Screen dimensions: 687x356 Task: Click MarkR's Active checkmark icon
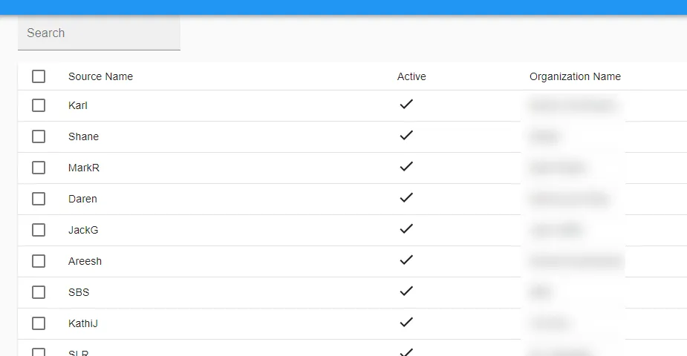[406, 167]
